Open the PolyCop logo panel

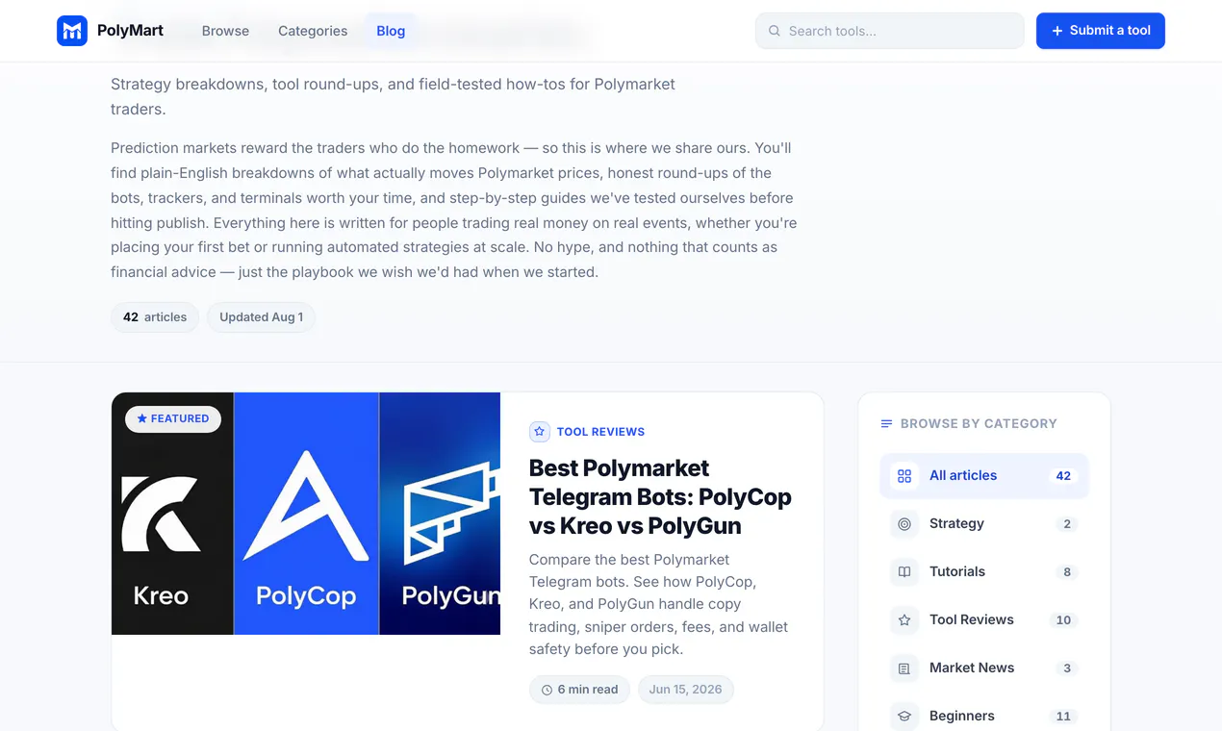point(306,514)
